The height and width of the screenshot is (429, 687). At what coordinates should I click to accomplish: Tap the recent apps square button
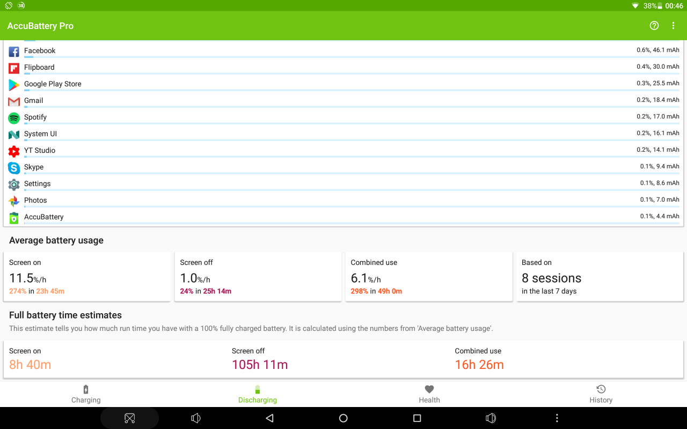coord(417,418)
